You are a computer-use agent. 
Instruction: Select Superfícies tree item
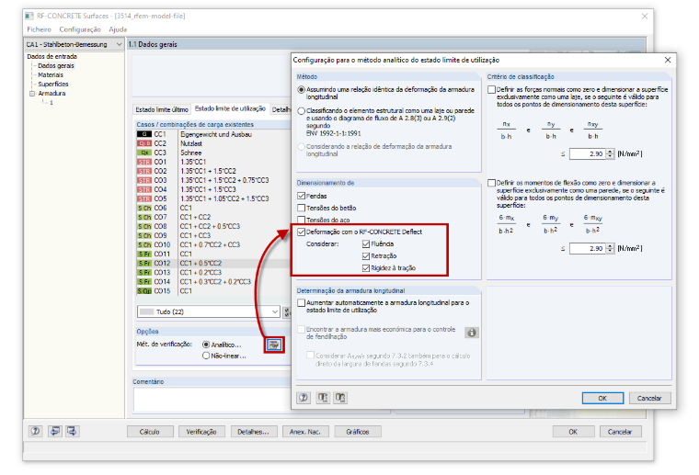click(53, 85)
